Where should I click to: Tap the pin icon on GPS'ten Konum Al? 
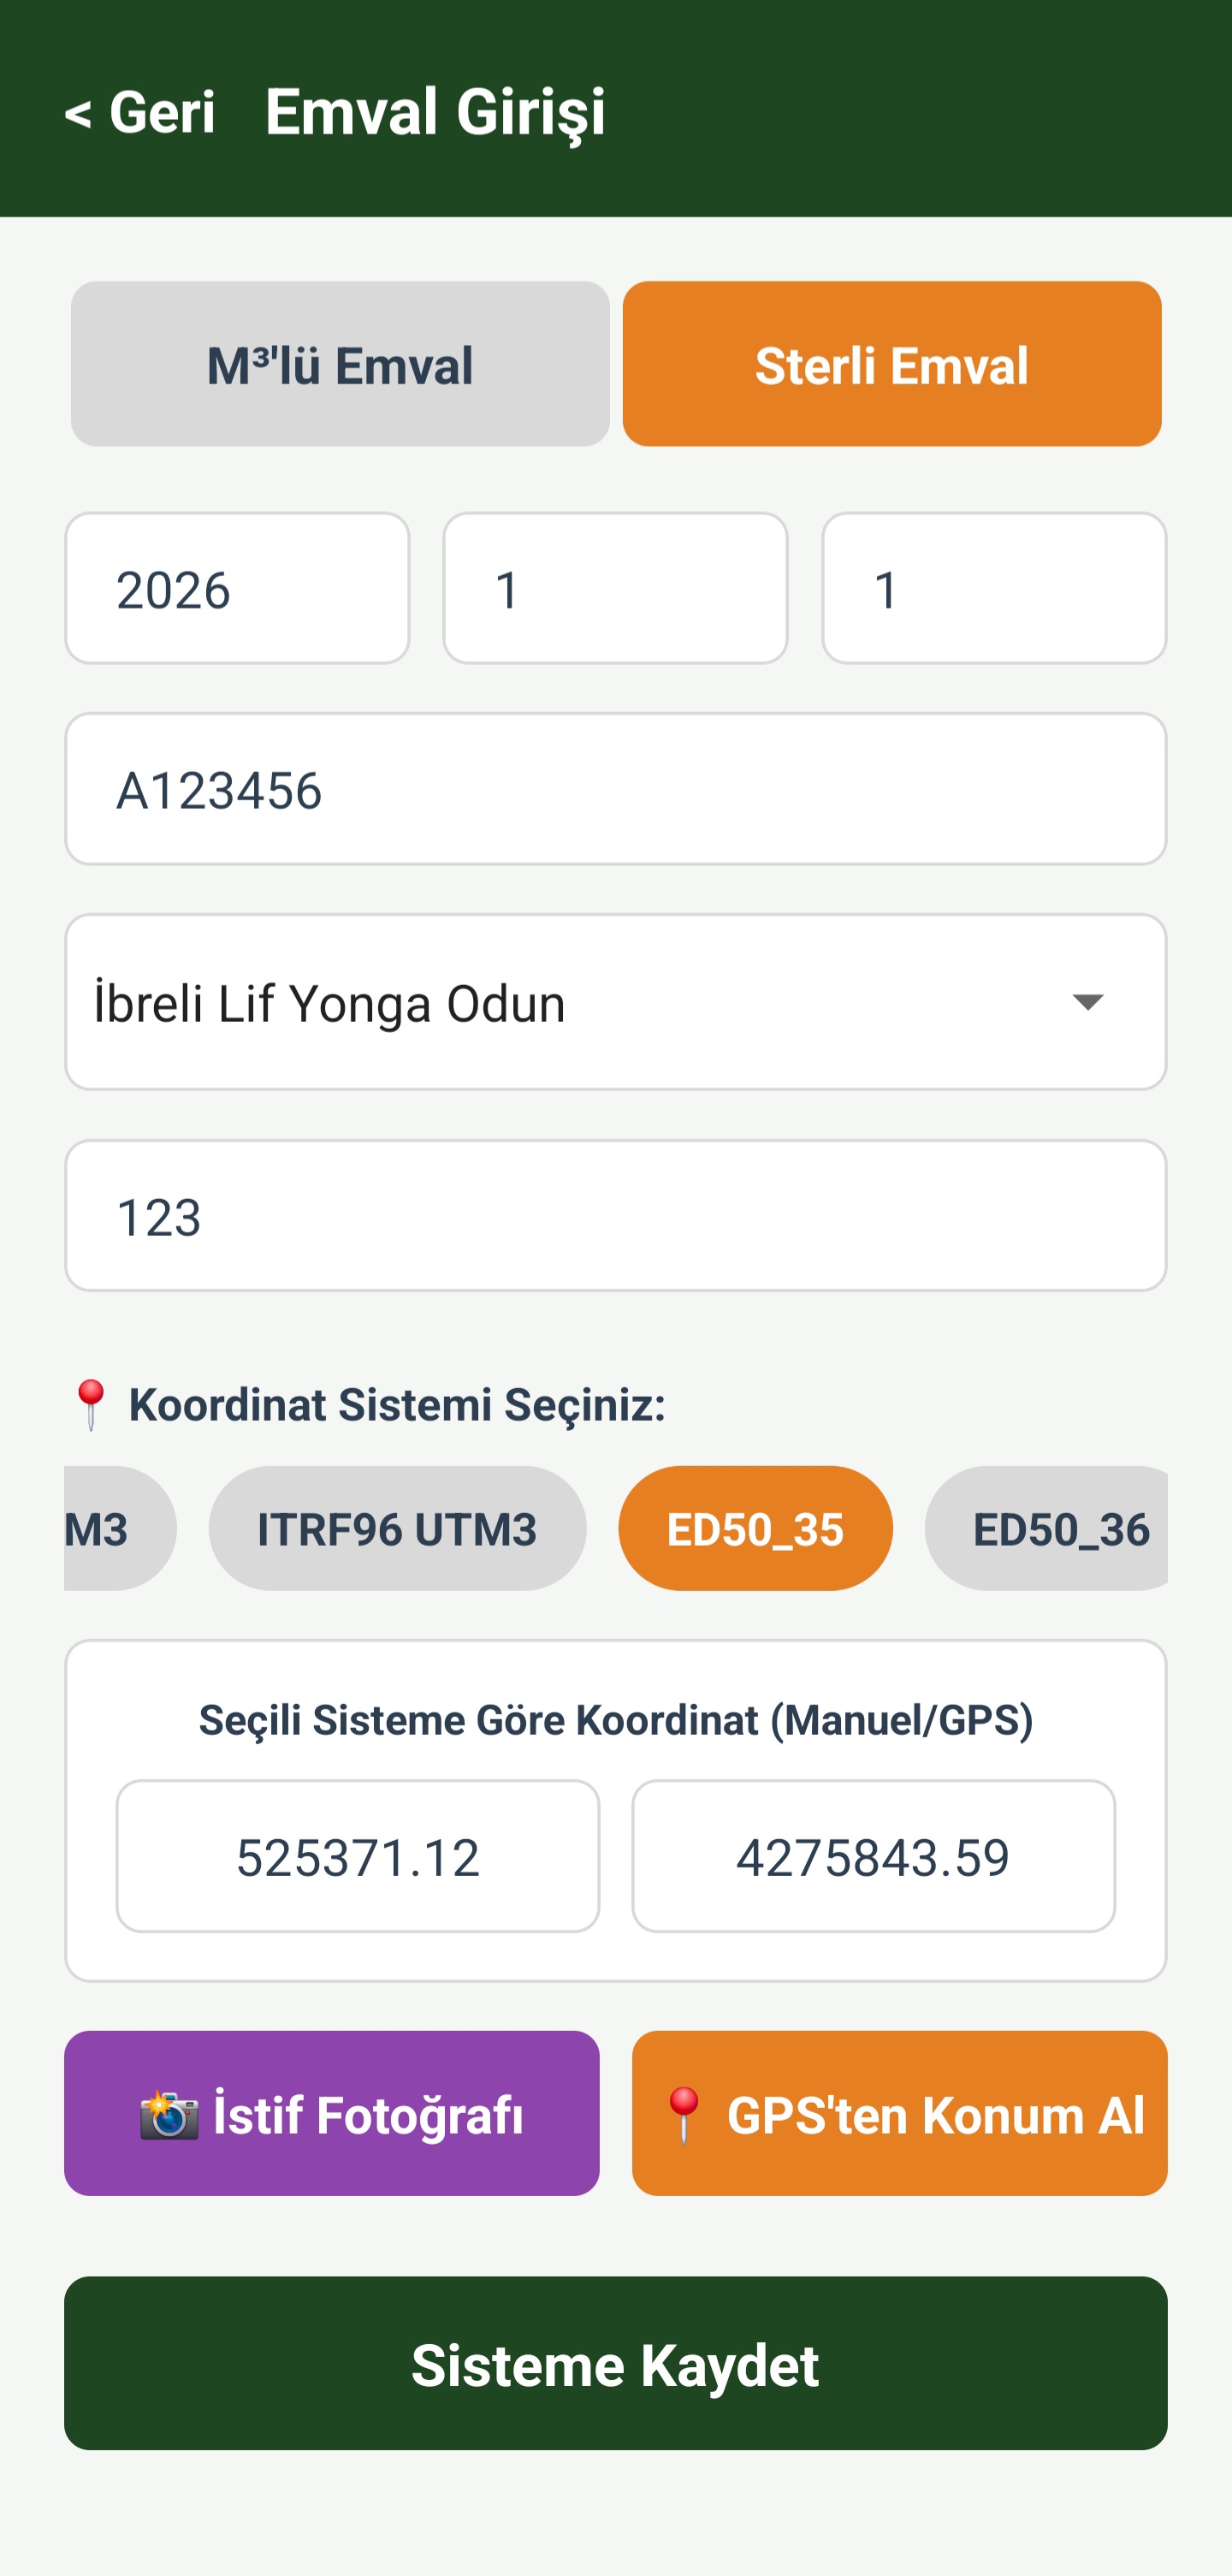point(684,2114)
